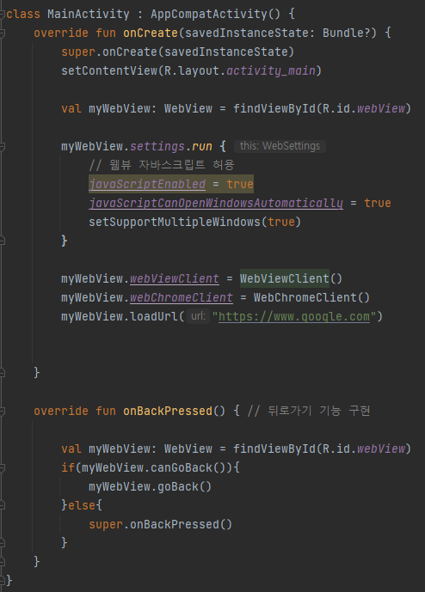Click the highlighted WebViewClient() constructor
425x592 pixels.
pos(291,278)
